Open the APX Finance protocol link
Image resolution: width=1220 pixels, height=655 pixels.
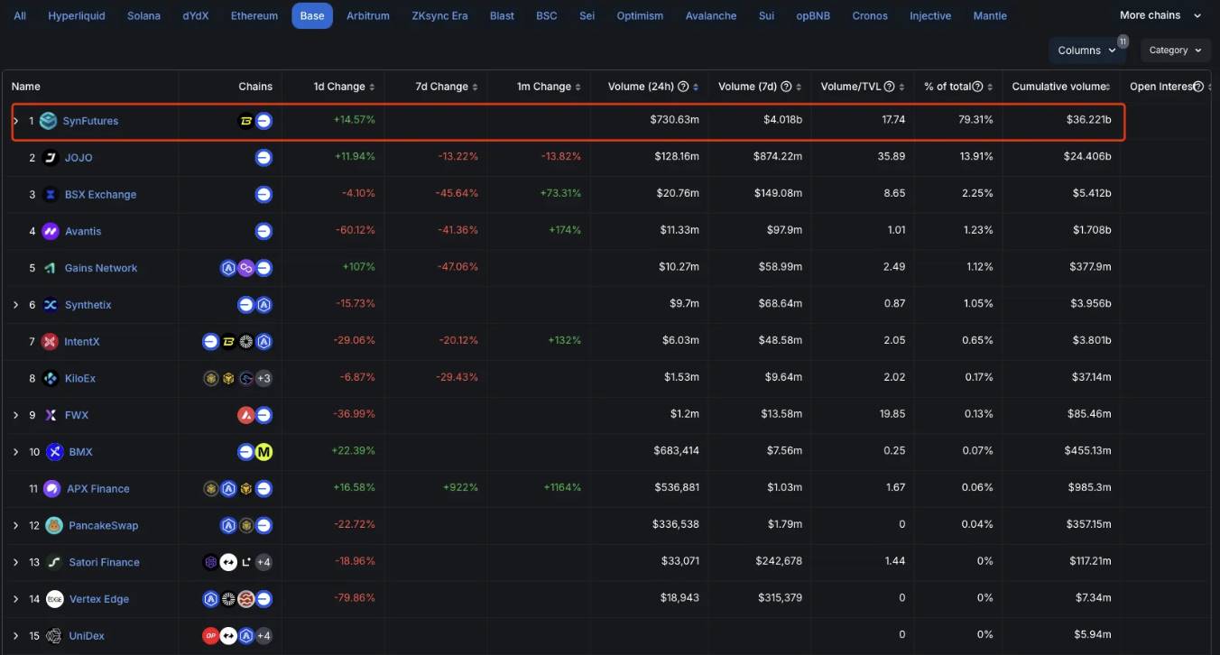(98, 489)
